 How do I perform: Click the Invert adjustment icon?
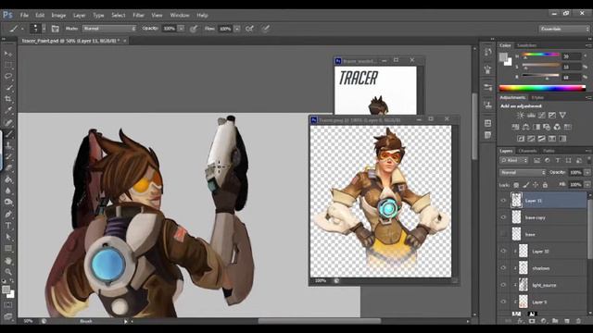(521, 139)
